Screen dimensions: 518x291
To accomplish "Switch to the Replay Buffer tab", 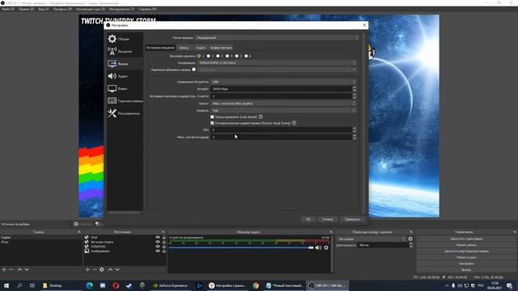I will (221, 48).
